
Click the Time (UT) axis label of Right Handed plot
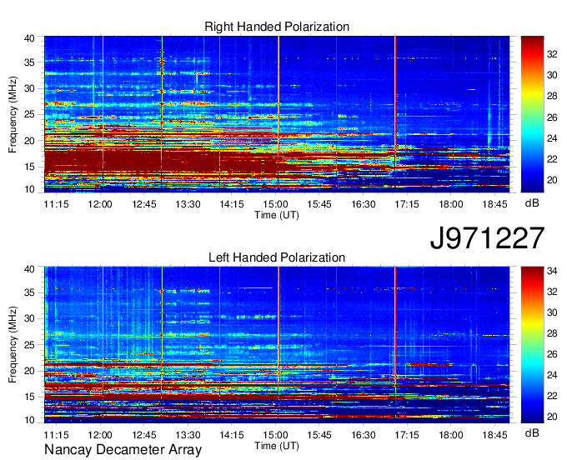click(277, 215)
